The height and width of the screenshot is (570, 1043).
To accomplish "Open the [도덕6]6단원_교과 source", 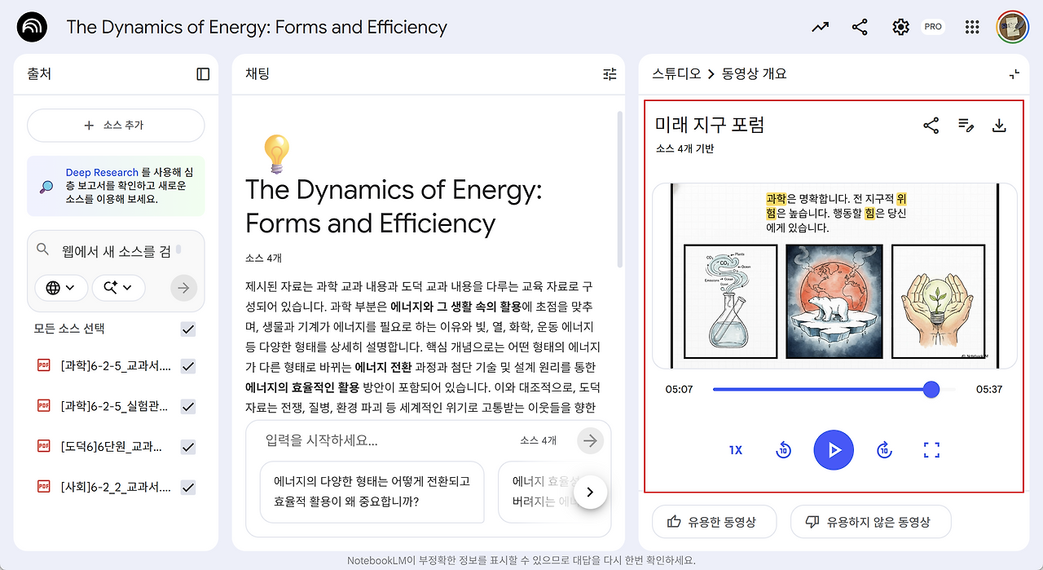I will tap(112, 447).
